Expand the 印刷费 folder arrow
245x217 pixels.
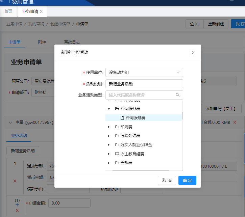click(x=109, y=127)
